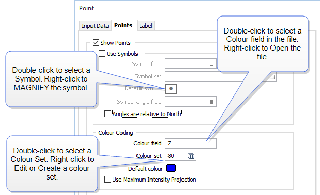This screenshot has width=320, height=195.
Task: Open the Symbol angle field list icon
Action: (x=211, y=102)
